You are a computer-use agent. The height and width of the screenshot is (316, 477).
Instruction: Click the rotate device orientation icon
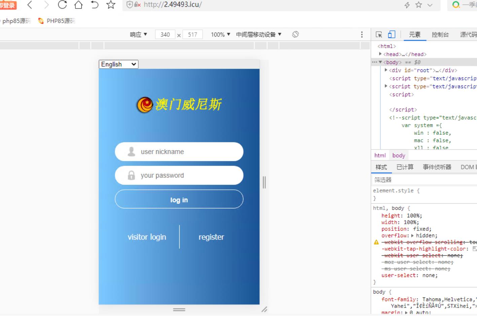(x=295, y=34)
